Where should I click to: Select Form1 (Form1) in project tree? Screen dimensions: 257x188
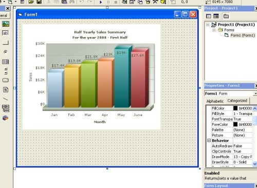point(243,35)
